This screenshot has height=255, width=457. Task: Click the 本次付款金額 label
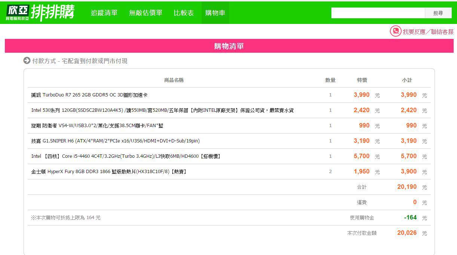(362, 233)
